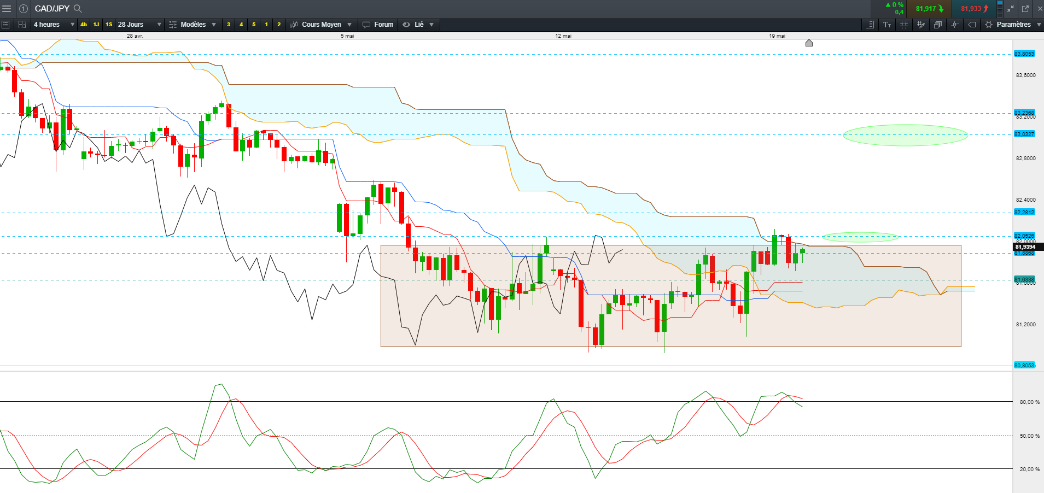Image resolution: width=1044 pixels, height=493 pixels.
Task: Click the Lié label
Action: pyautogui.click(x=419, y=25)
